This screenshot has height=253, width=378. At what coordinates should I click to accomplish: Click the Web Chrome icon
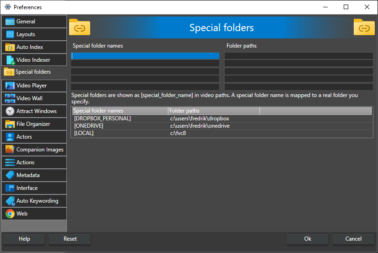click(x=10, y=214)
